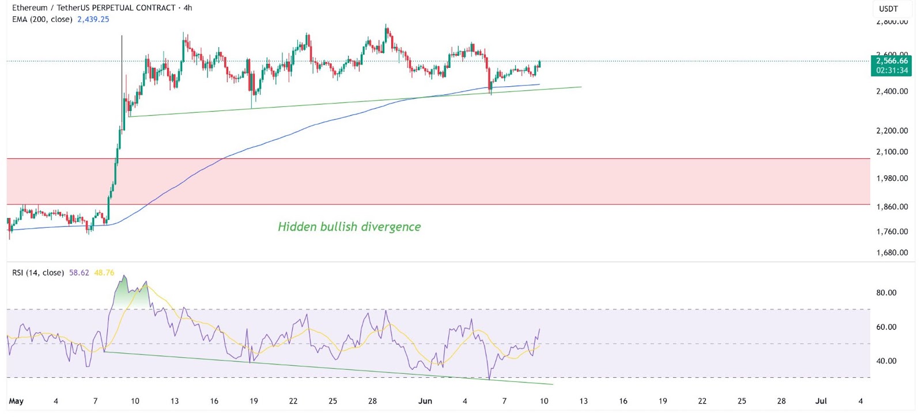Select the RSI (14, close) indicator legend
The width and height of the screenshot is (922, 417).
38,273
